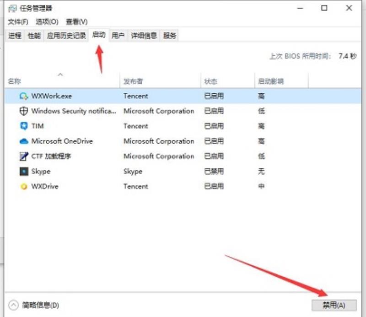Open the 选项(O) menu
Image resolution: width=366 pixels, height=317 pixels.
[47, 22]
